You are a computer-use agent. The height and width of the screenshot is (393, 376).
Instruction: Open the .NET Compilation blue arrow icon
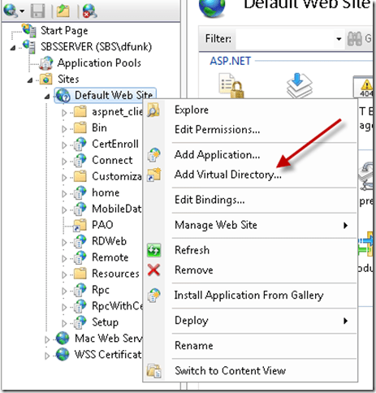(x=299, y=85)
